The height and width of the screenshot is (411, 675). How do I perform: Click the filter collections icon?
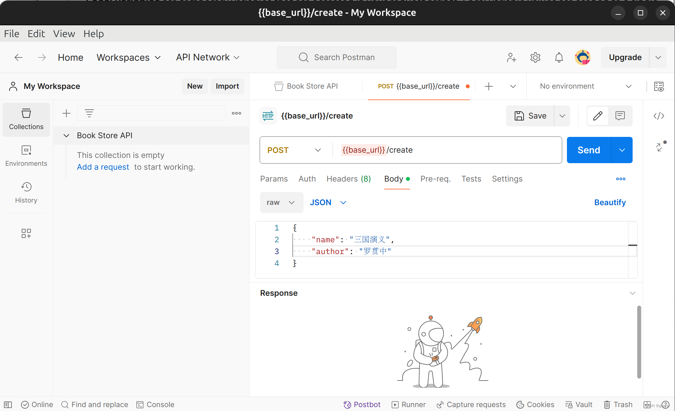(x=89, y=113)
